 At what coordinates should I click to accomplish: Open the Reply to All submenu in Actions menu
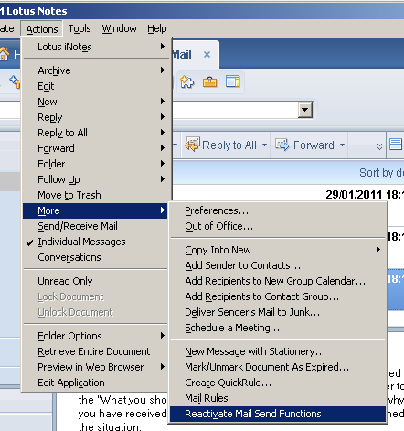coord(95,133)
